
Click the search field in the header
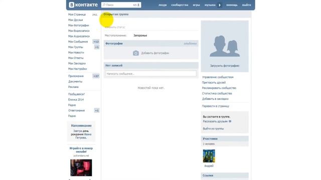click(121, 5)
